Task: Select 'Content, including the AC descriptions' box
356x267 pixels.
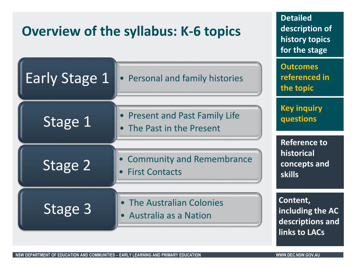Action: (x=310, y=219)
